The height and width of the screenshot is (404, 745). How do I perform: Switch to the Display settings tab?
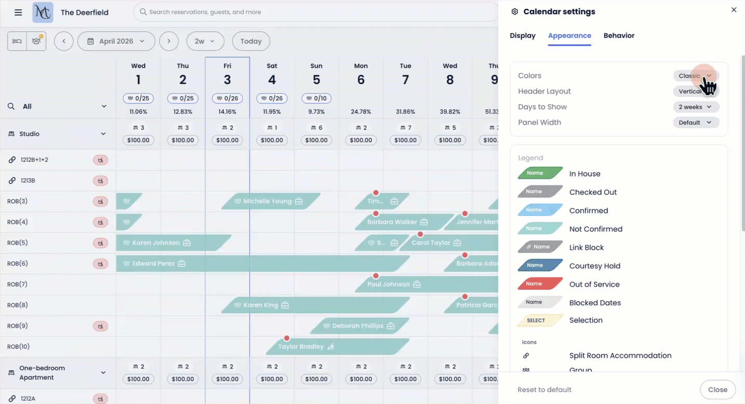pos(523,36)
